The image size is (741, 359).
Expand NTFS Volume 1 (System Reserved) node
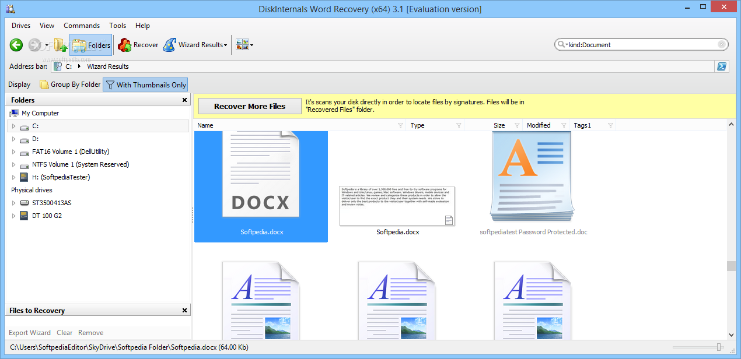click(x=14, y=164)
